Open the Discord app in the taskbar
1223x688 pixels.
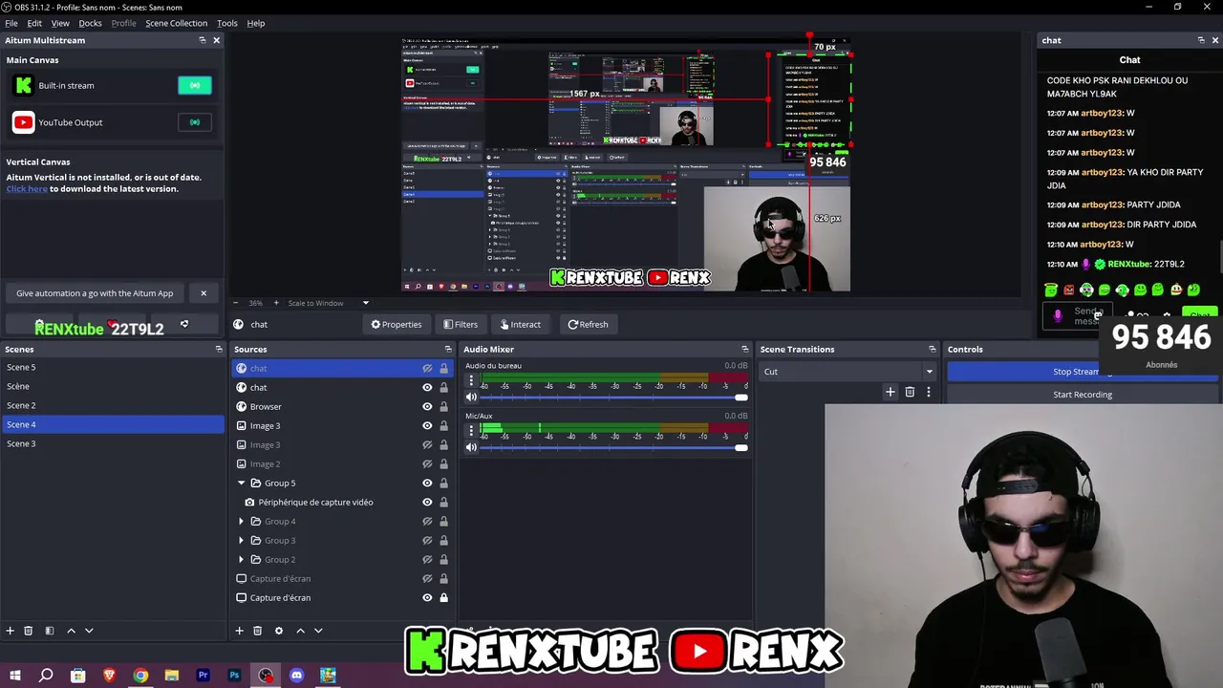(296, 676)
